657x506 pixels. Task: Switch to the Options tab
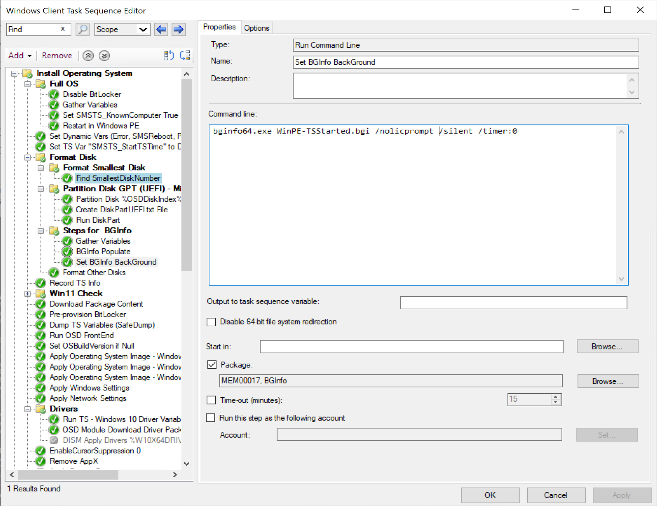click(x=257, y=28)
